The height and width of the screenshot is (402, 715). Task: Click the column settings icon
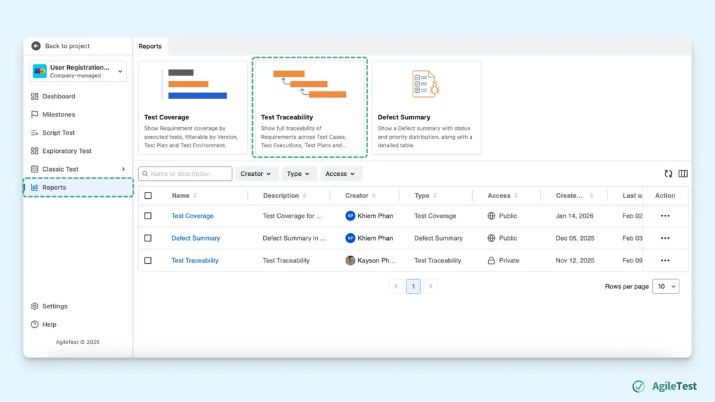coord(683,174)
